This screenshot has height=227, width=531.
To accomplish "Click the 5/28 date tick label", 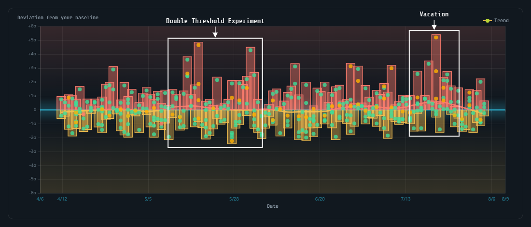I will 234,199.
